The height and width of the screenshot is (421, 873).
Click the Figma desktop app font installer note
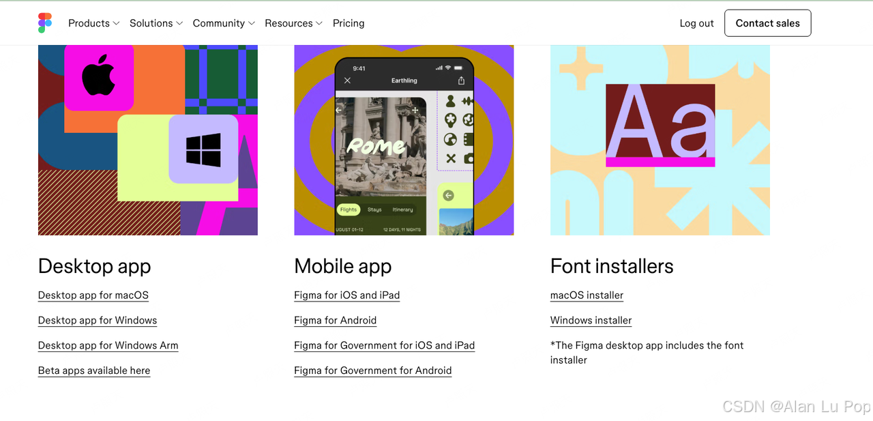(x=647, y=353)
